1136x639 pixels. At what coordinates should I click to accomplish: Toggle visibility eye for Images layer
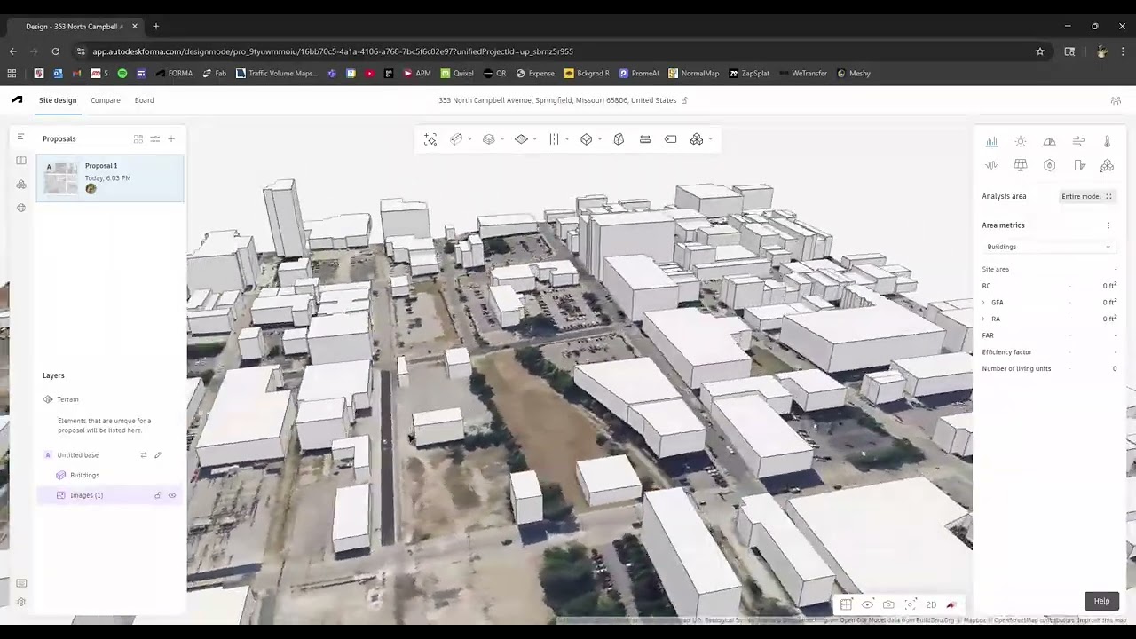pos(172,495)
